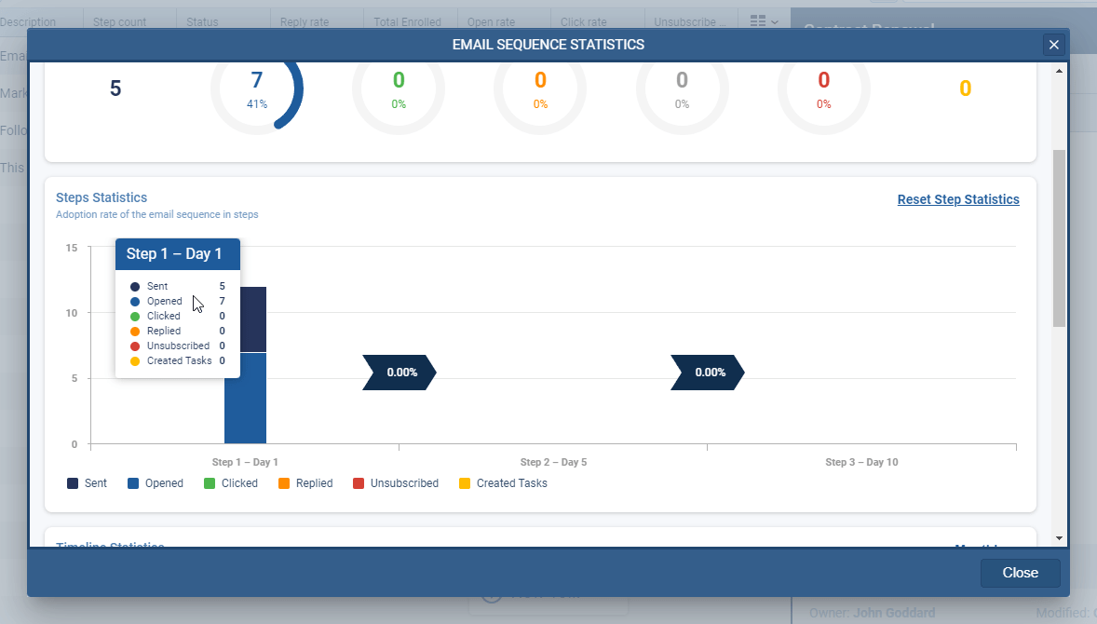The image size is (1097, 624).
Task: Expand the Timeline Statistics section
Action: 109,548
